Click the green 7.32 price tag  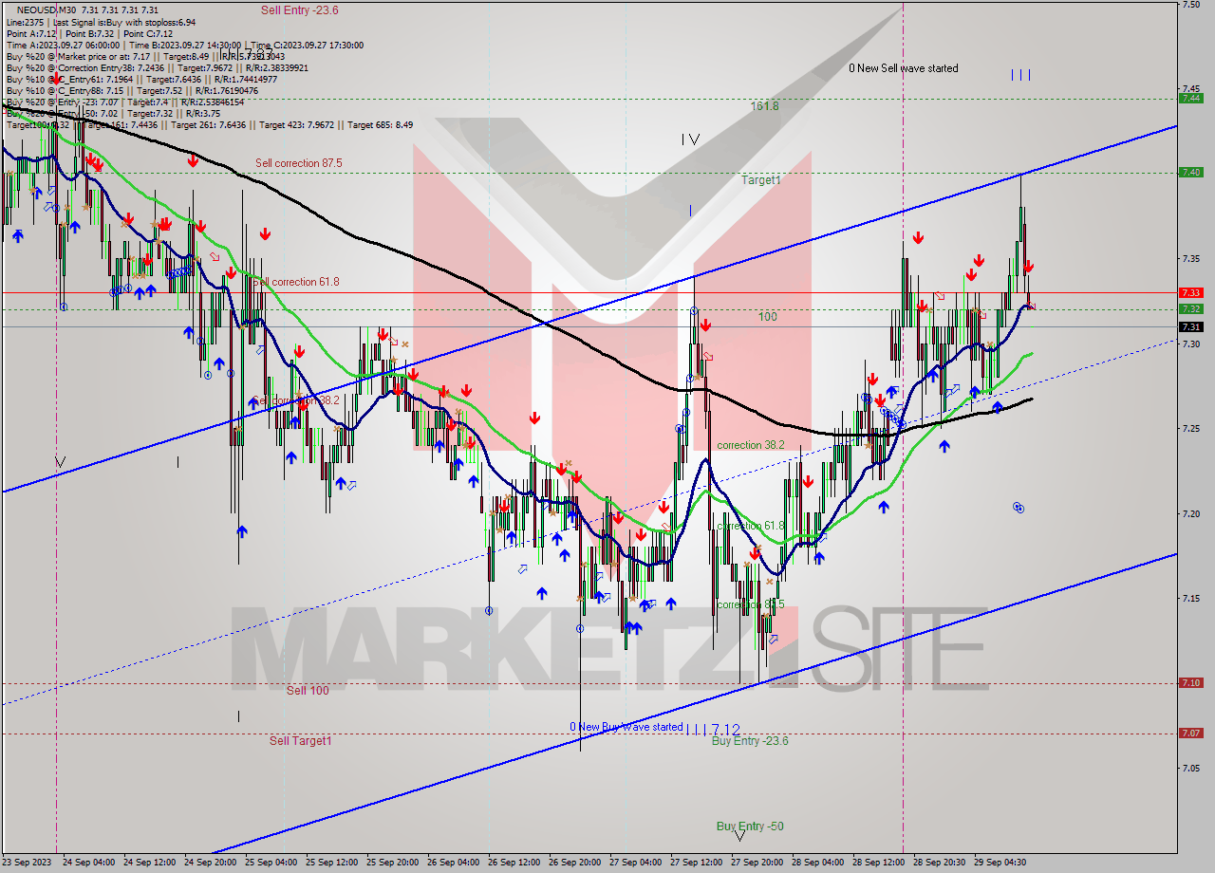tap(1190, 308)
